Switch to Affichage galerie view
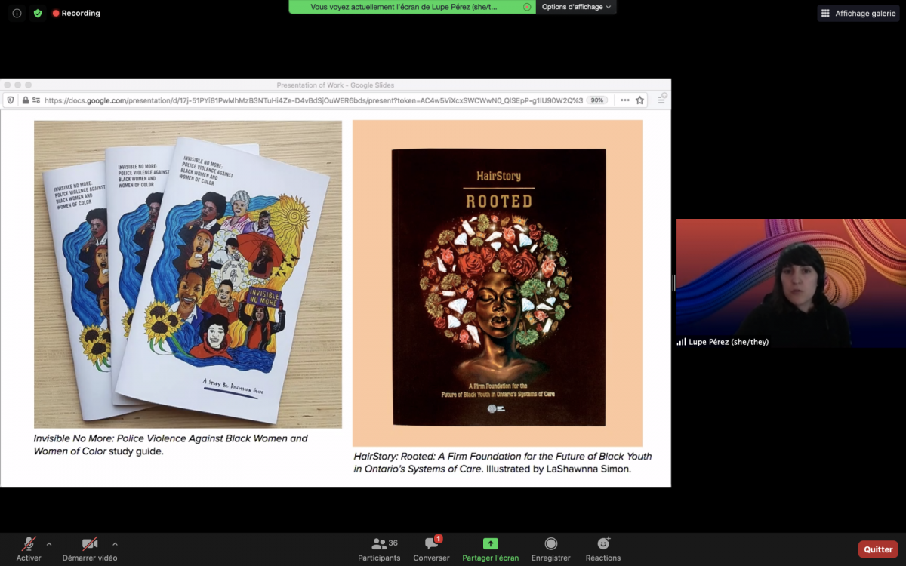 tap(858, 13)
